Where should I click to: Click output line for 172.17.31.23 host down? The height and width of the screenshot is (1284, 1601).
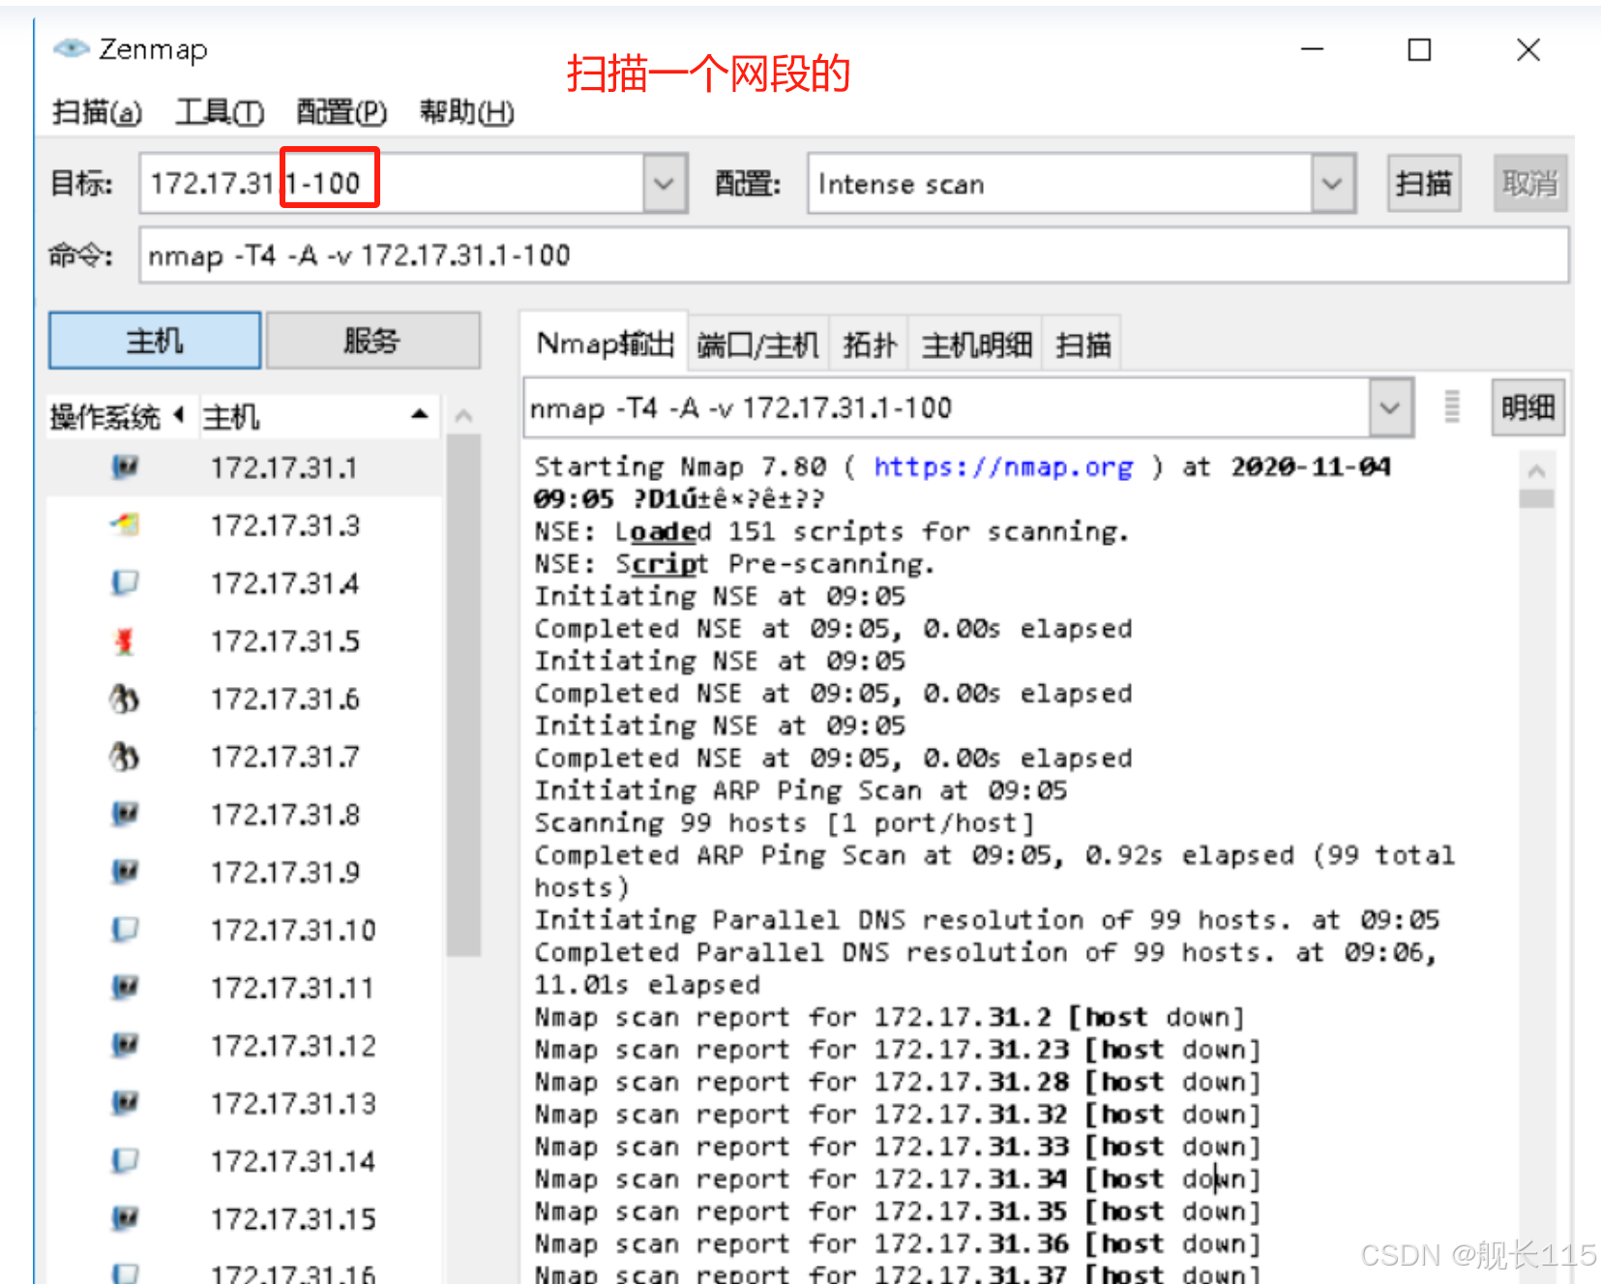(897, 1050)
